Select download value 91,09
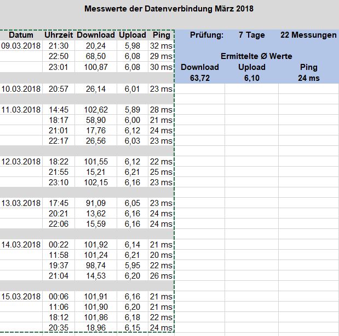This screenshot has width=339, height=336. (96, 203)
